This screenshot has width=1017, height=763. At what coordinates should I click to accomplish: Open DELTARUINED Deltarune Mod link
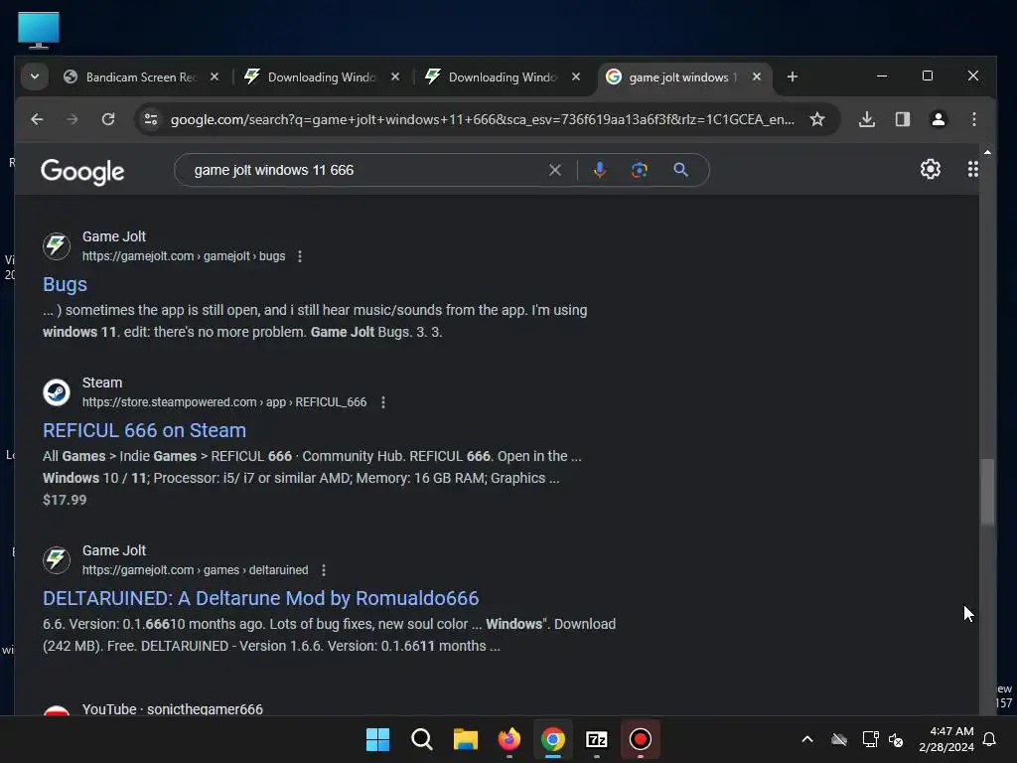(x=261, y=598)
